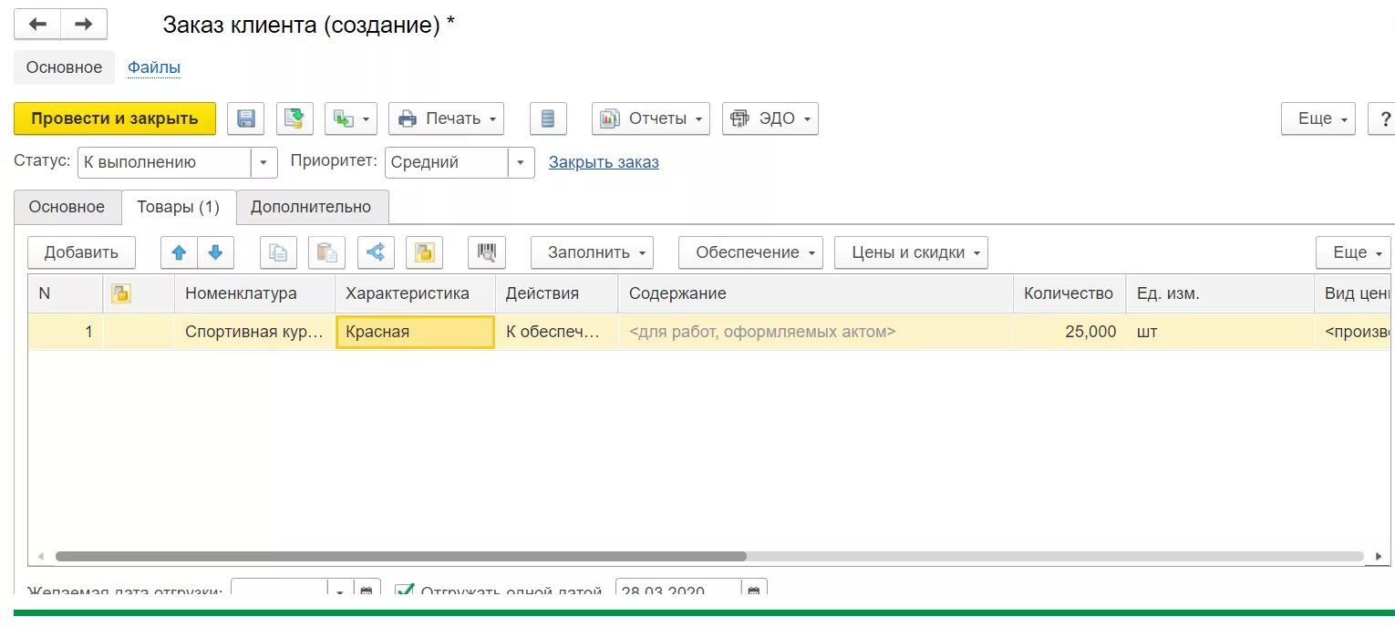Expand the Статус dropdown arrow
This screenshot has width=1395, height=627.
tap(263, 162)
